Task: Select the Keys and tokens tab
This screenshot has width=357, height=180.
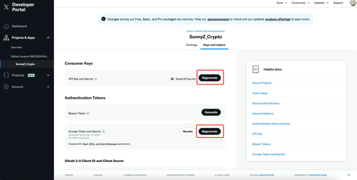Action: click(x=214, y=44)
